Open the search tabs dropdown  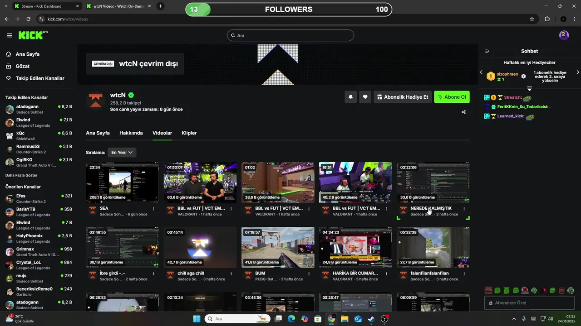click(x=5, y=6)
